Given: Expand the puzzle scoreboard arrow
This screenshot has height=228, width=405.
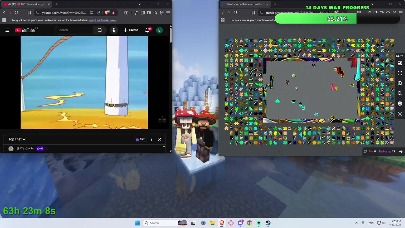Looking at the screenshot, I should 401,152.
